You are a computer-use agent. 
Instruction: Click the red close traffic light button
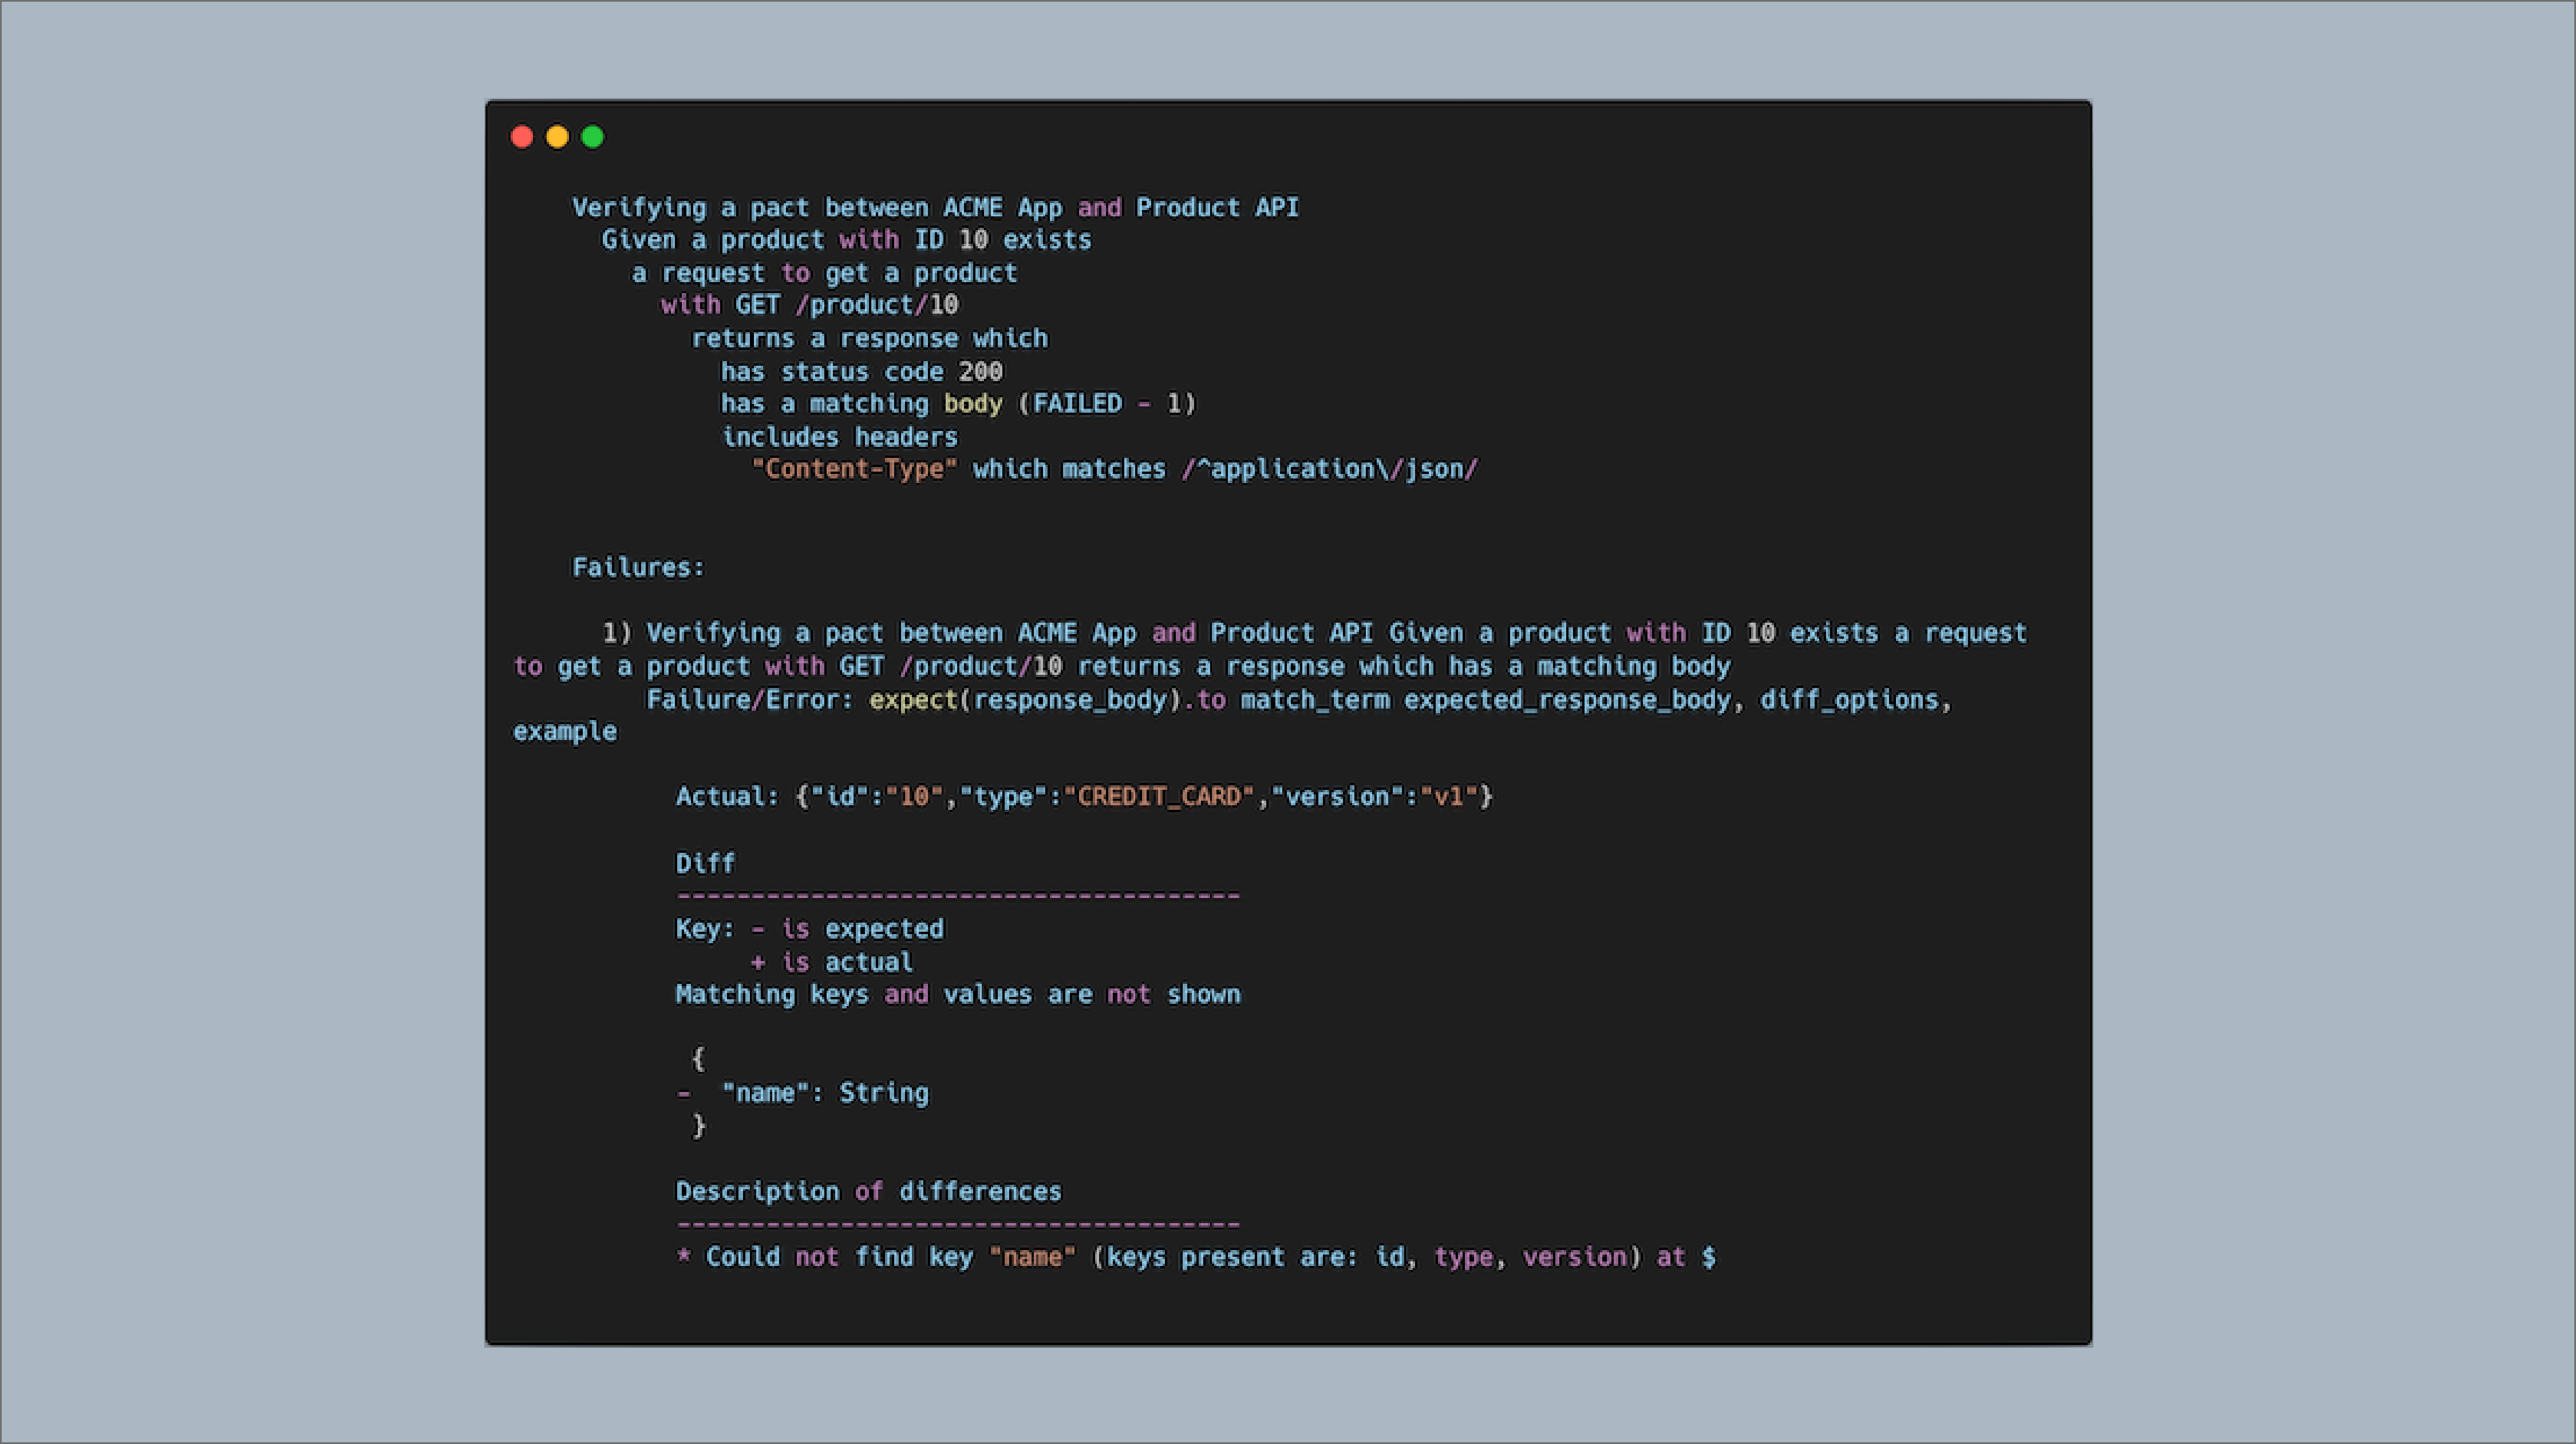pyautogui.click(x=522, y=137)
